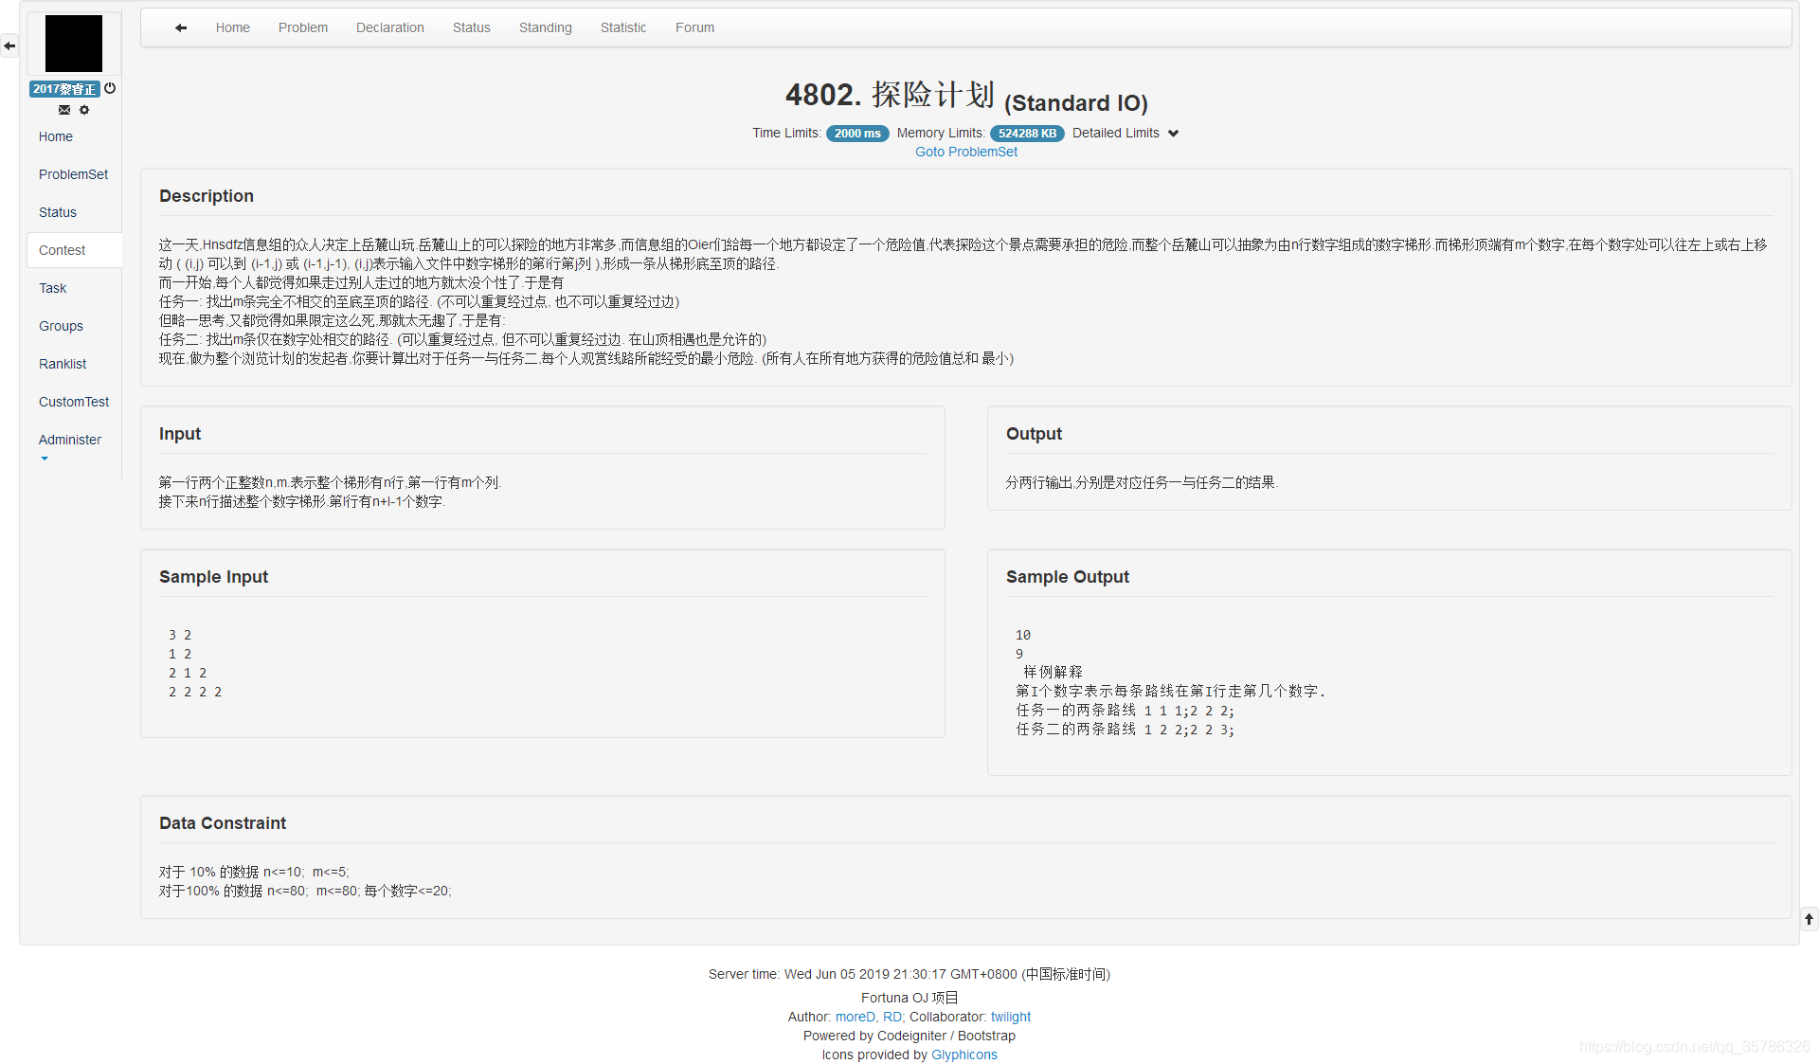The image size is (1819, 1064).
Task: Click the Sample Input heading
Action: (214, 577)
